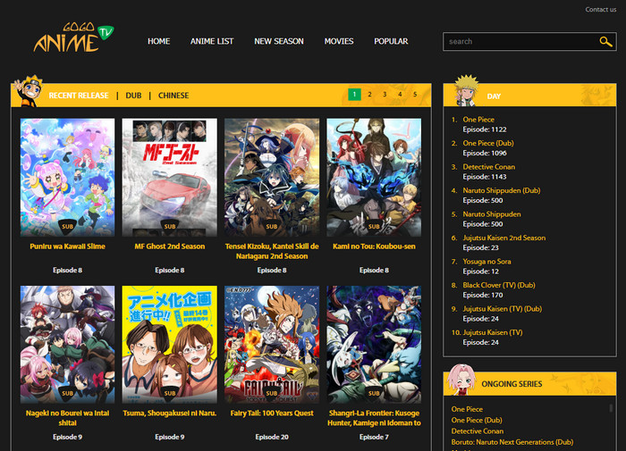Screen dimensions: 626x451
Task: Open Jujutsu Kaisen 2nd Season entry
Action: 503,238
